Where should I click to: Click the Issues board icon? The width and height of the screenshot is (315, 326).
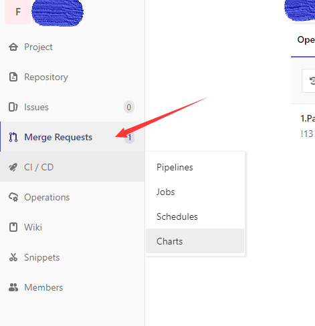pos(13,107)
